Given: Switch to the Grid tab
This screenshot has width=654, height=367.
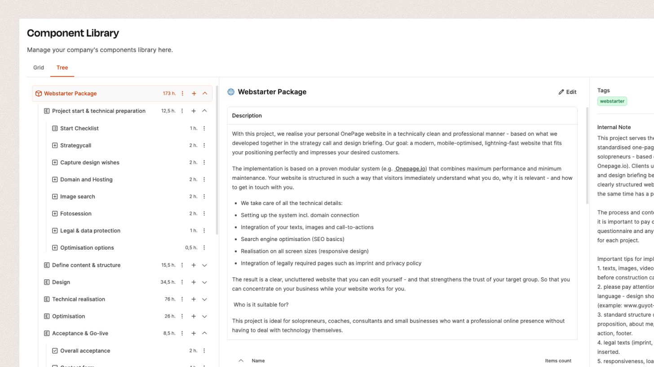Looking at the screenshot, I should coord(39,67).
